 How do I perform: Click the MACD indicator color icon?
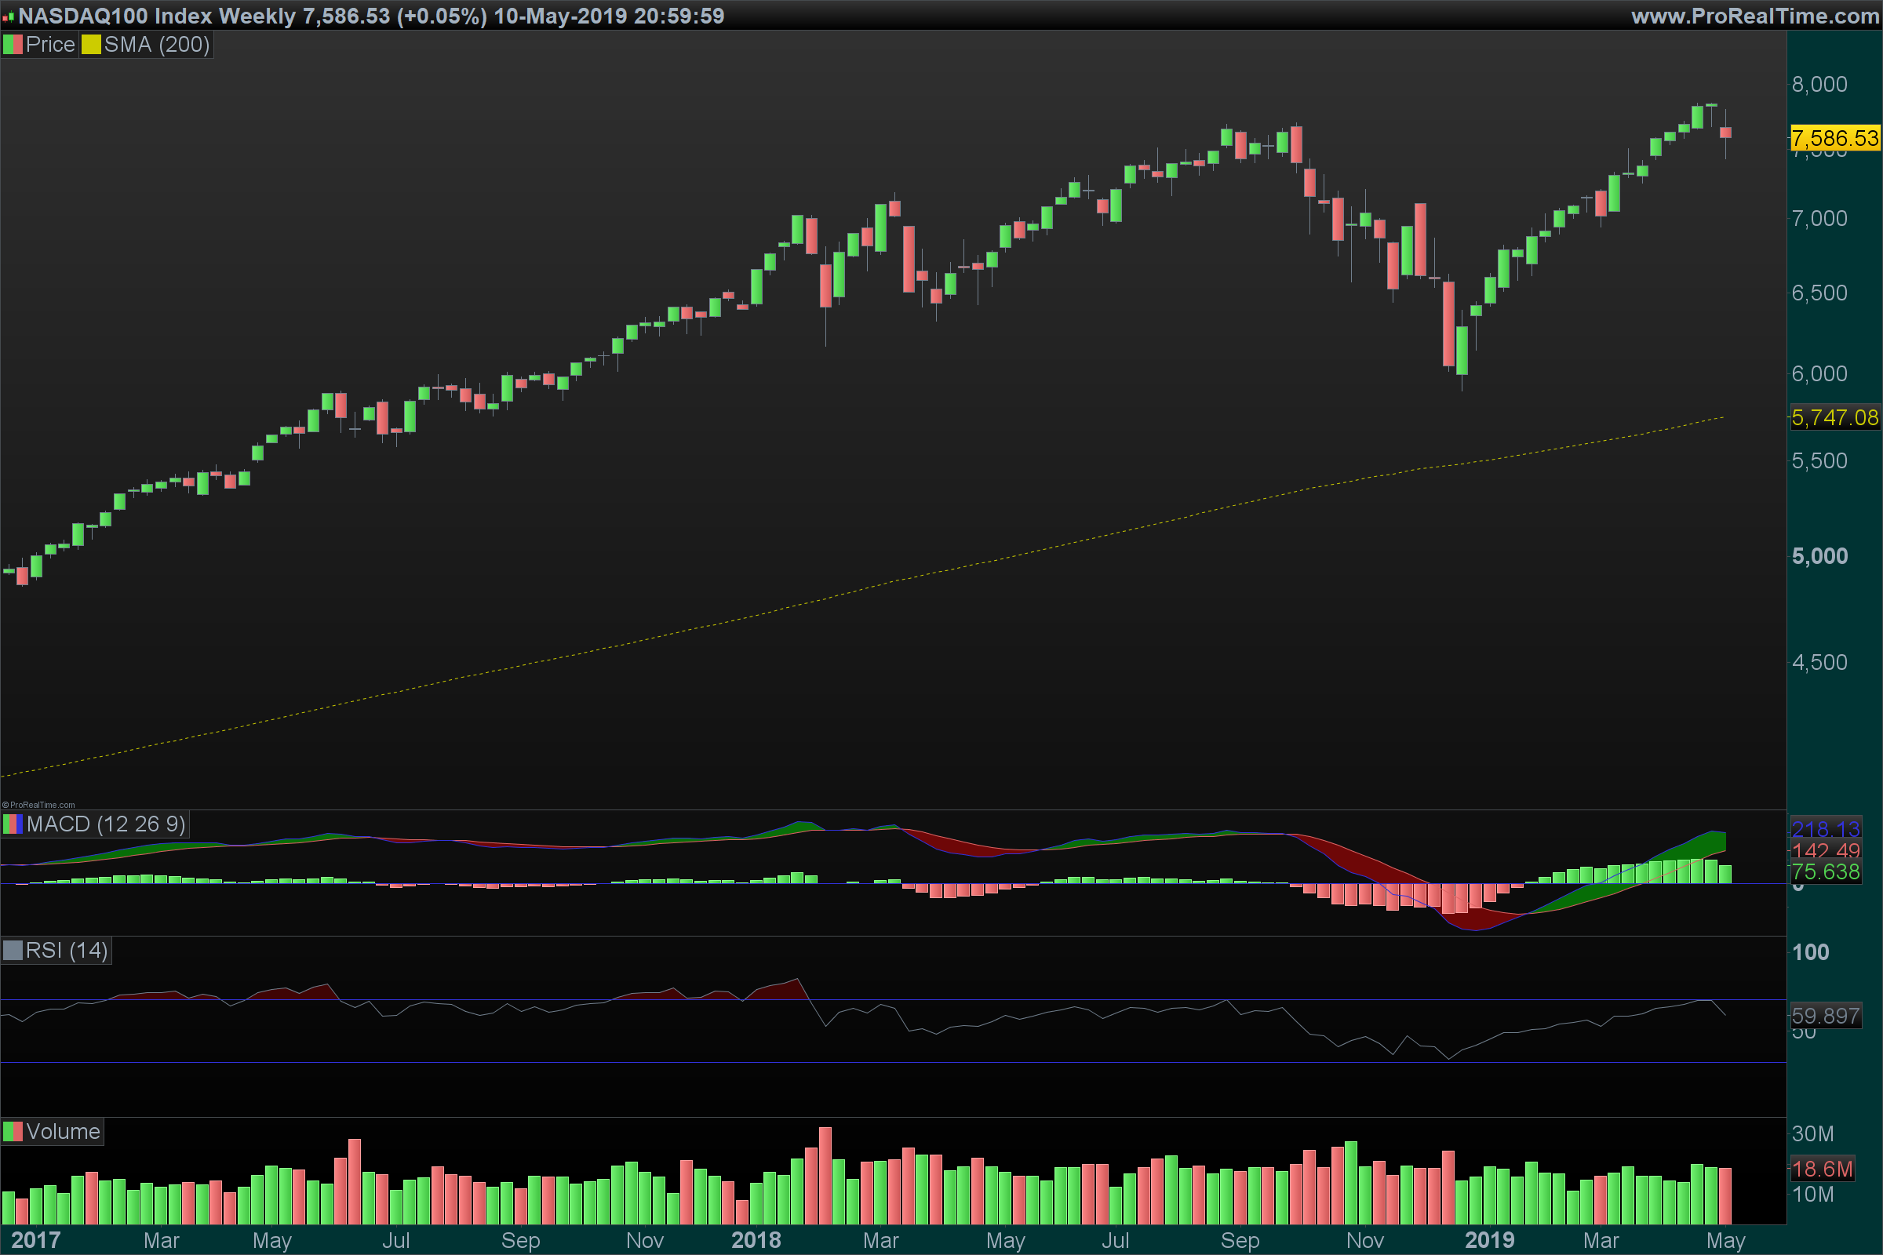tap(13, 824)
